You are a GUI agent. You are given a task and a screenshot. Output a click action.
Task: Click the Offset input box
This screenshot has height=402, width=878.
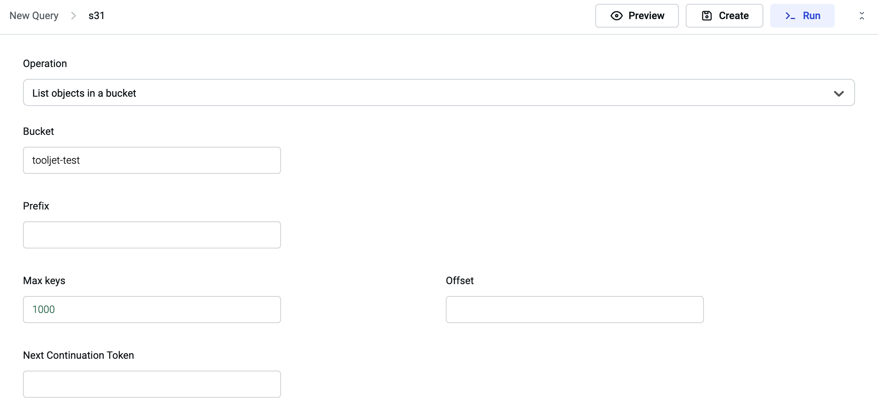574,310
